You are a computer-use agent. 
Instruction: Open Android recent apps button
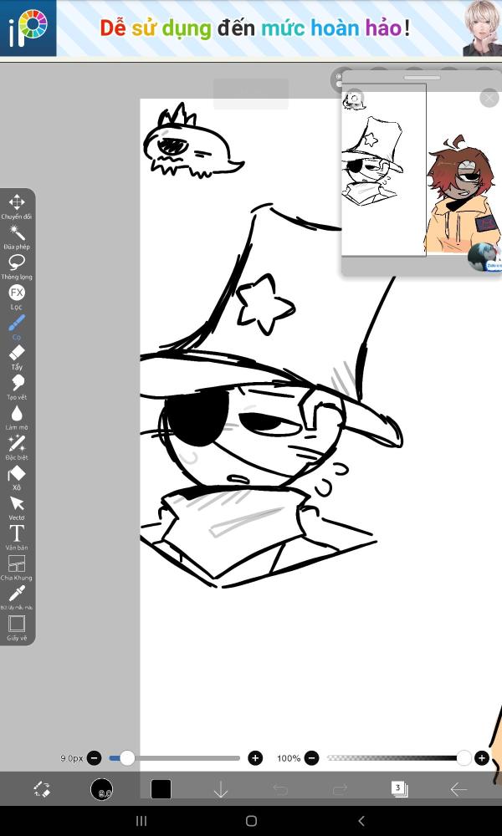[141, 821]
